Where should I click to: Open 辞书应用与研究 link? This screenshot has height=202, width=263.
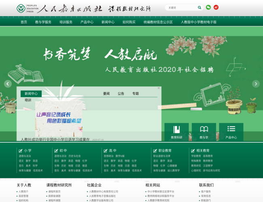tap(211, 170)
